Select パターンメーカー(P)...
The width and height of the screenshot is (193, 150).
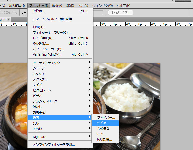(x=60, y=49)
